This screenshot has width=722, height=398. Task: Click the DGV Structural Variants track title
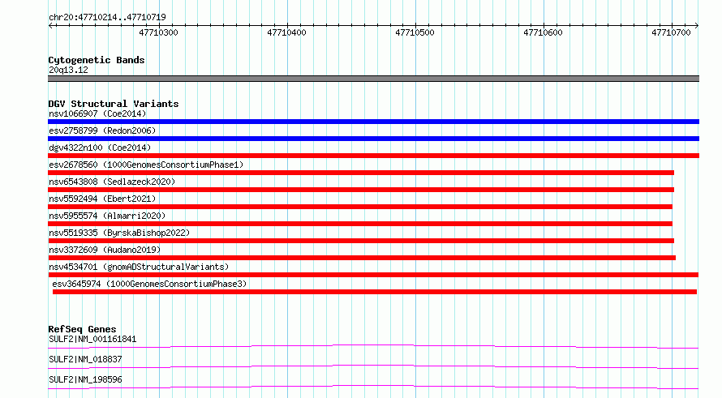[114, 104]
